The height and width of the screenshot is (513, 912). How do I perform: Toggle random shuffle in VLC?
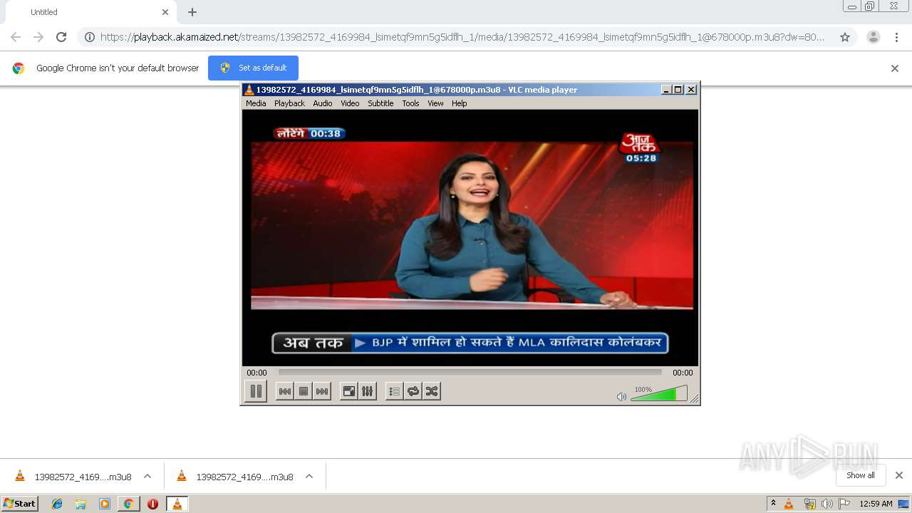coord(432,391)
